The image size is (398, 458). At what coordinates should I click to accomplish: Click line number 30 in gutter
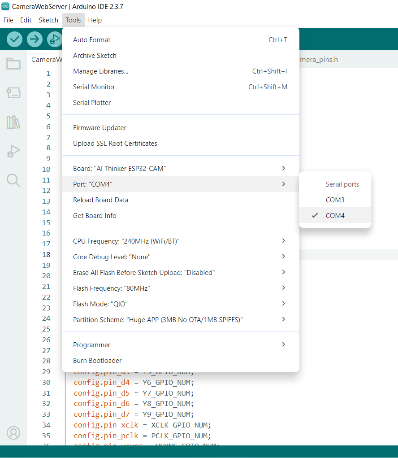pyautogui.click(x=46, y=382)
